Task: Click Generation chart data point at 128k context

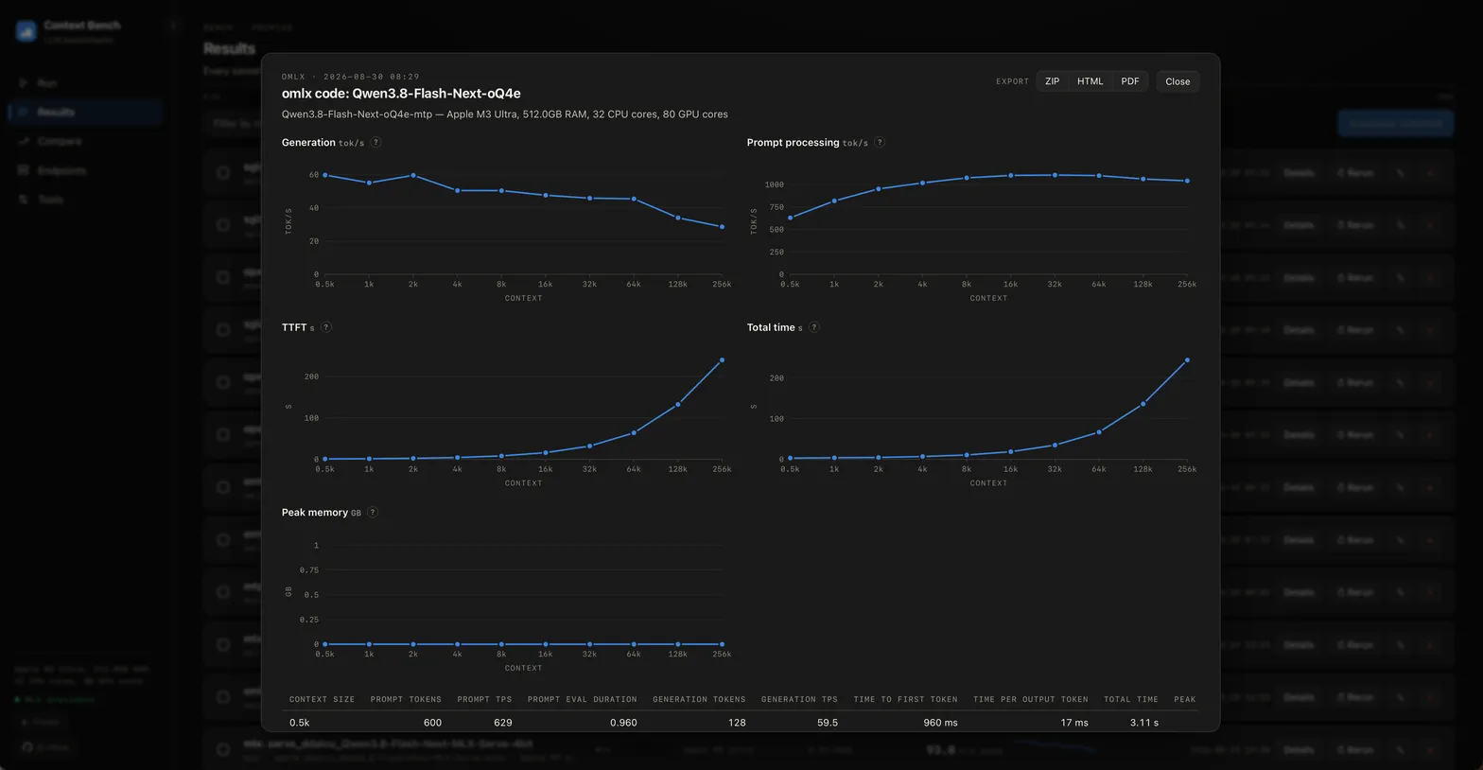Action: click(x=677, y=218)
